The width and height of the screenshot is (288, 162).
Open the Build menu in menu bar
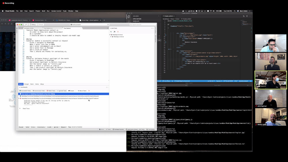43,11
